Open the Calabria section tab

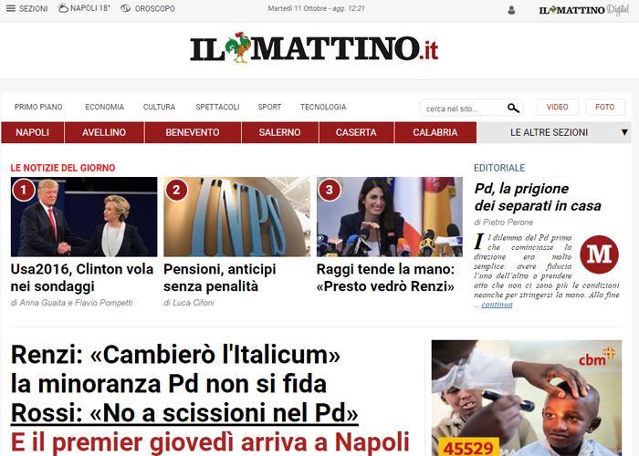435,132
